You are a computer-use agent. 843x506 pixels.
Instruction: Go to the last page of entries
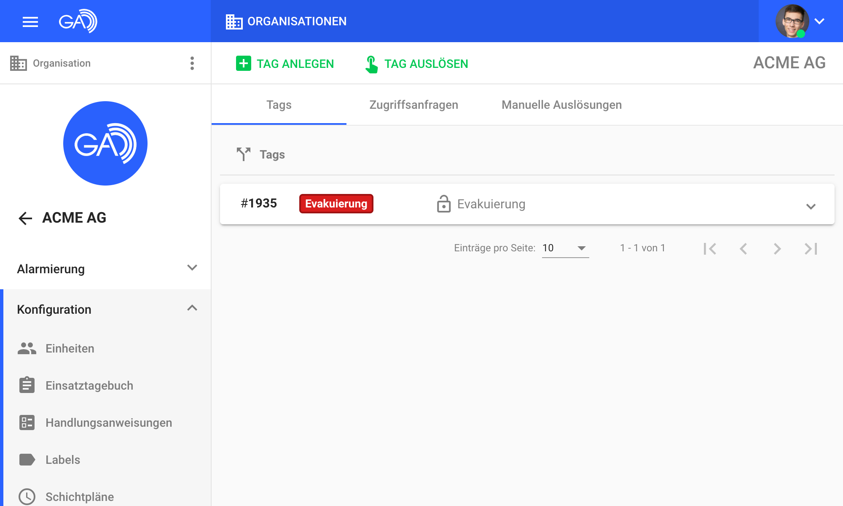point(811,249)
